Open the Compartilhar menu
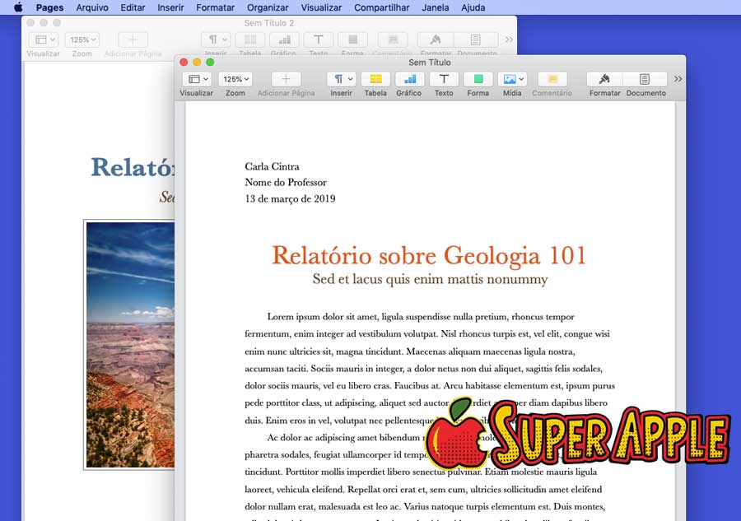 coord(381,7)
